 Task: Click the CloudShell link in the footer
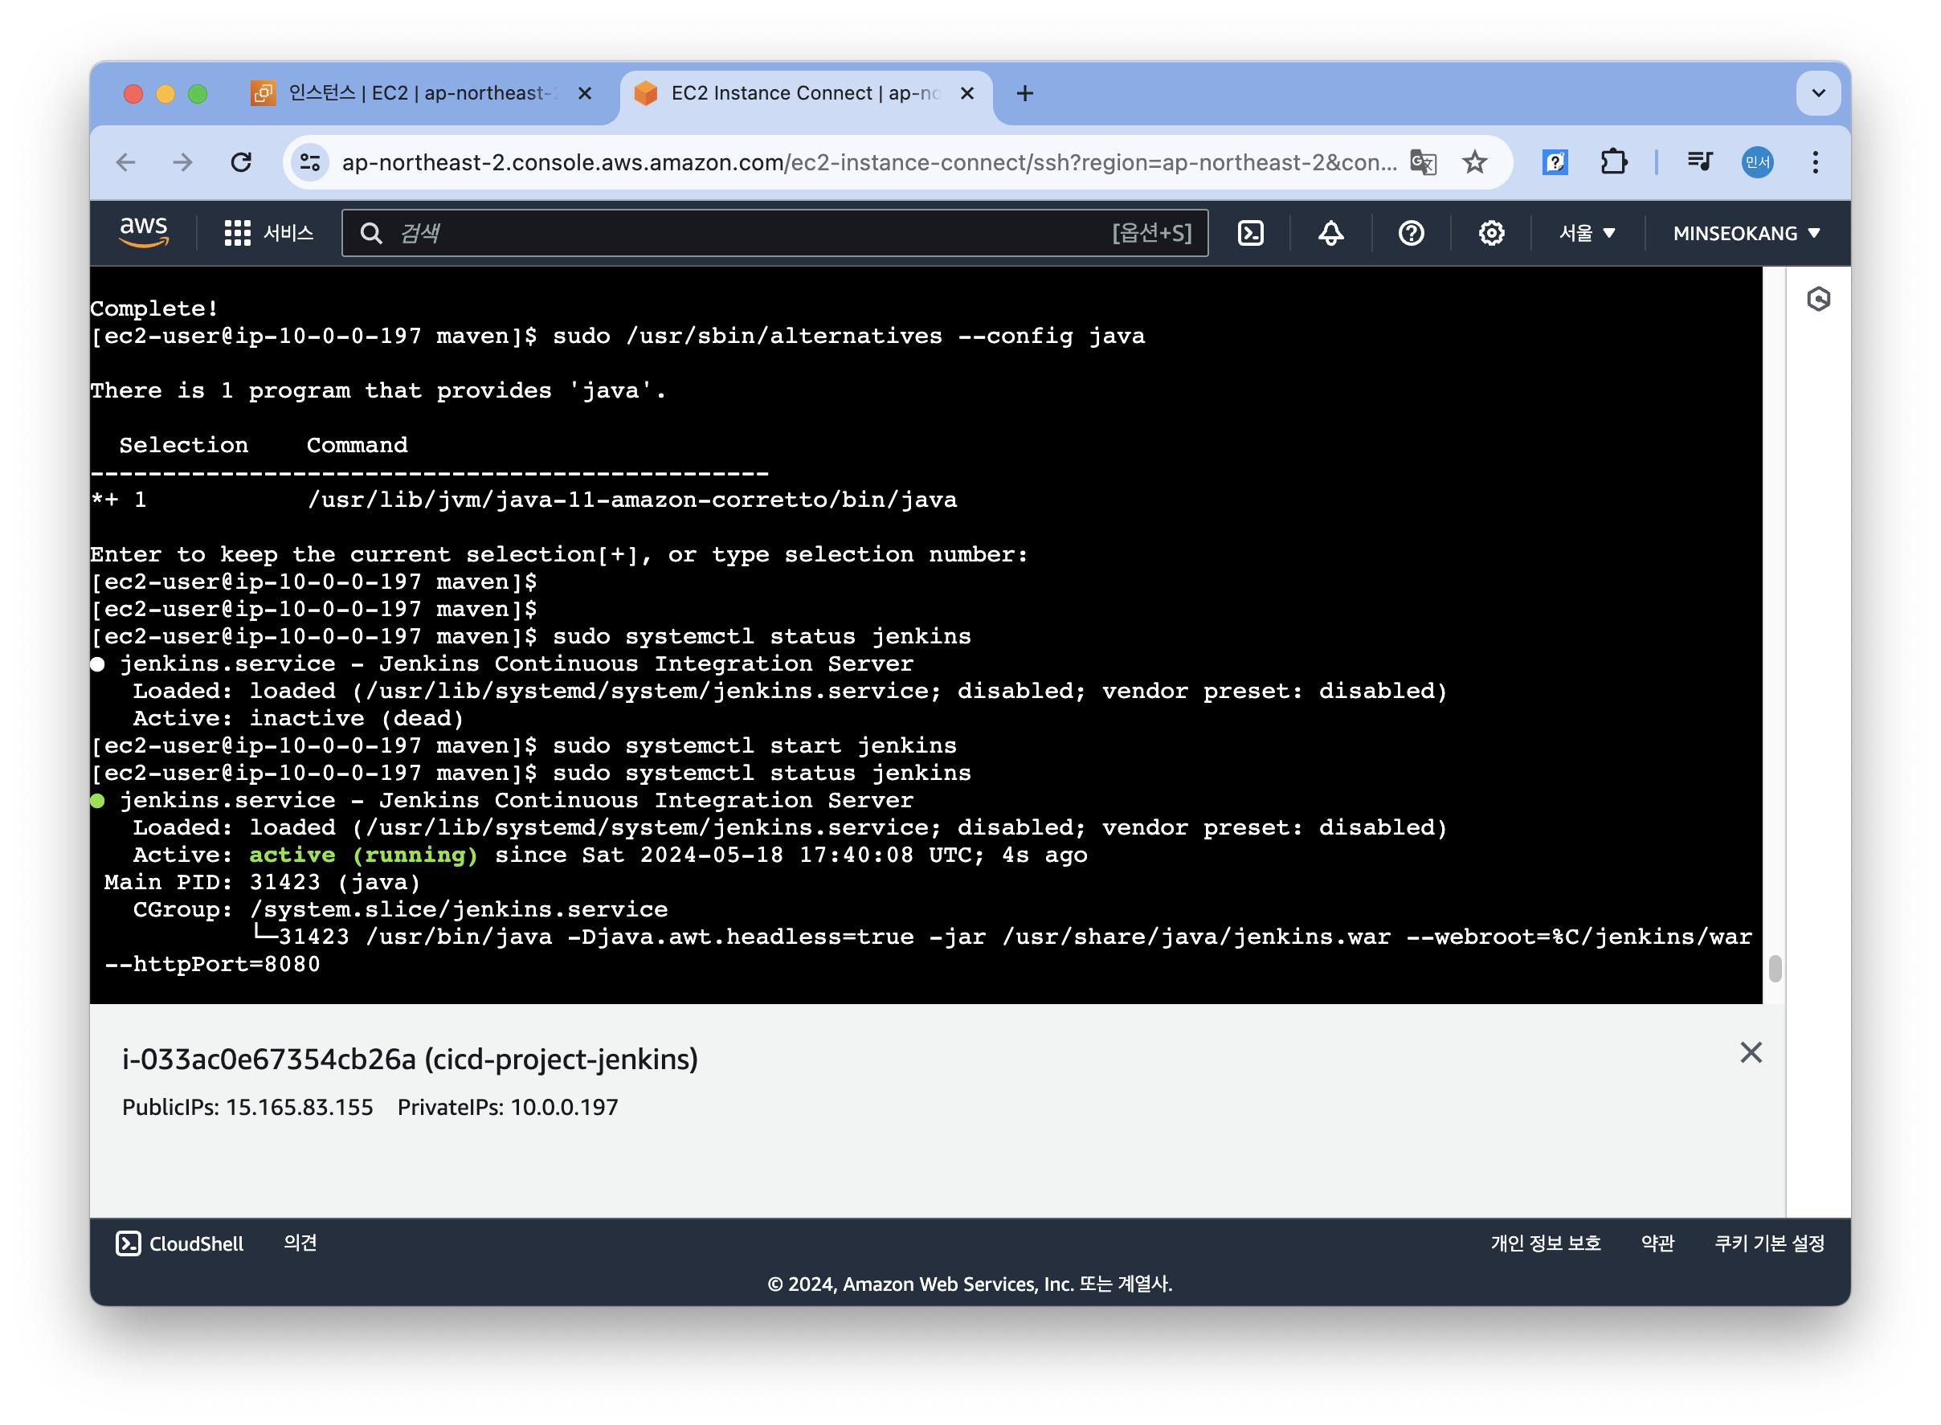tap(180, 1243)
